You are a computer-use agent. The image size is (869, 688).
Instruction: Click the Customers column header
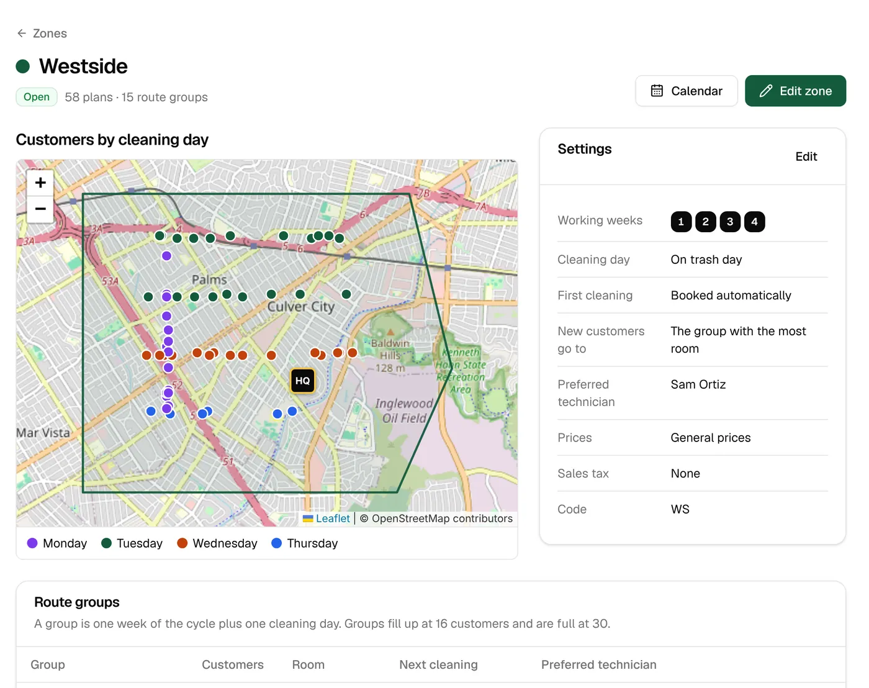[233, 665]
